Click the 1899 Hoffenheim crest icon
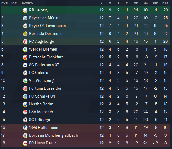 tap(25, 128)
